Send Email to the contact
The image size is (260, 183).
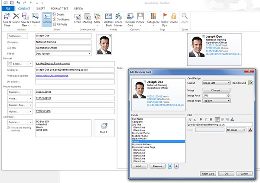click(x=77, y=18)
